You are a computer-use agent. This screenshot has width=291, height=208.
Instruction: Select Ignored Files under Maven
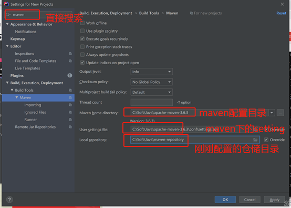click(x=35, y=112)
